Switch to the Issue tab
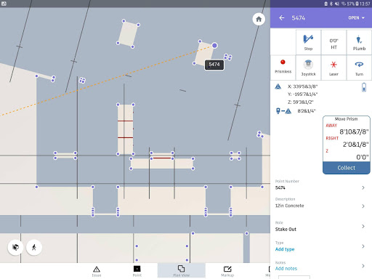Image resolution: width=372 pixels, height=279 pixels. tap(97, 272)
